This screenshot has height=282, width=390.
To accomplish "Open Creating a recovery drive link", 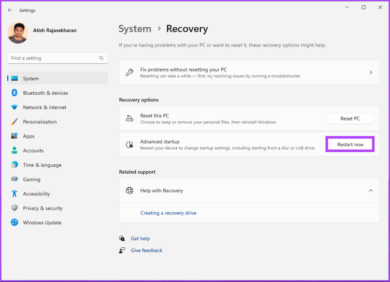I will (x=168, y=213).
